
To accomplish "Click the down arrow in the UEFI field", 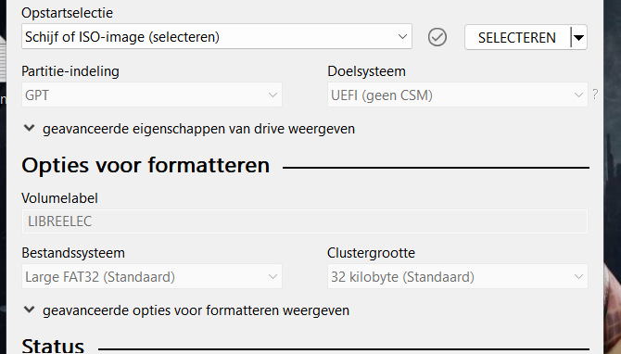I will tap(578, 95).
